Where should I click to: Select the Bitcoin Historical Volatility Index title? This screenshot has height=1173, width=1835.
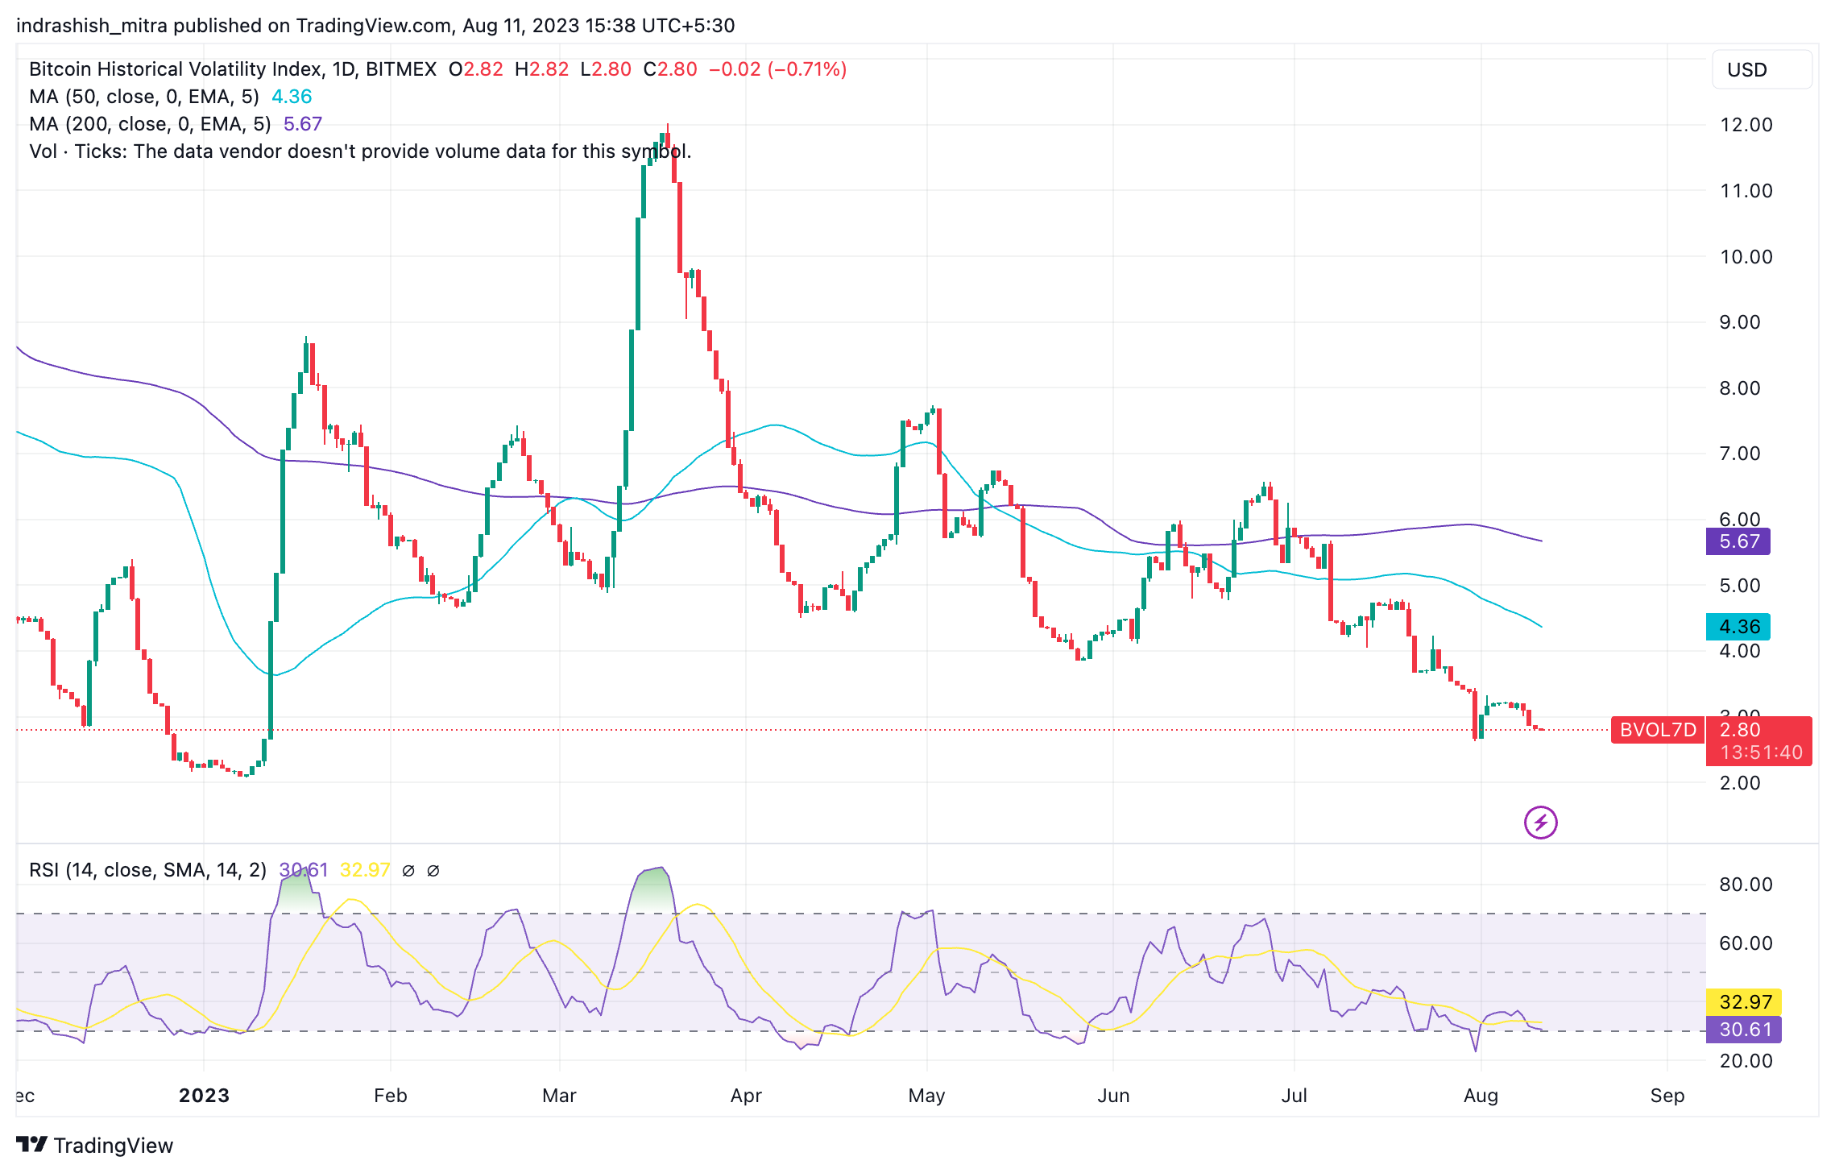(176, 69)
